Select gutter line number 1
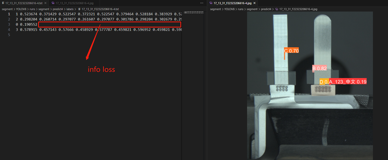Image resolution: width=388 pixels, height=160 pixels. tap(9, 14)
